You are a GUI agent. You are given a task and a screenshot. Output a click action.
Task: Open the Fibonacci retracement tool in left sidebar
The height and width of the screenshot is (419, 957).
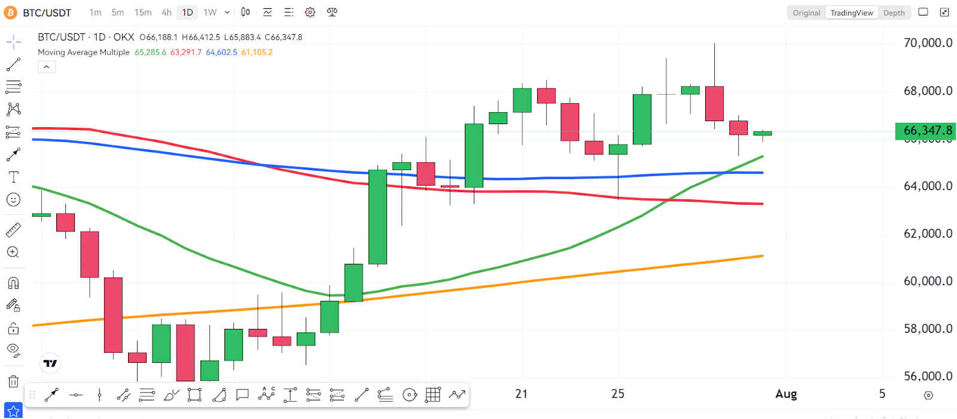click(x=13, y=132)
